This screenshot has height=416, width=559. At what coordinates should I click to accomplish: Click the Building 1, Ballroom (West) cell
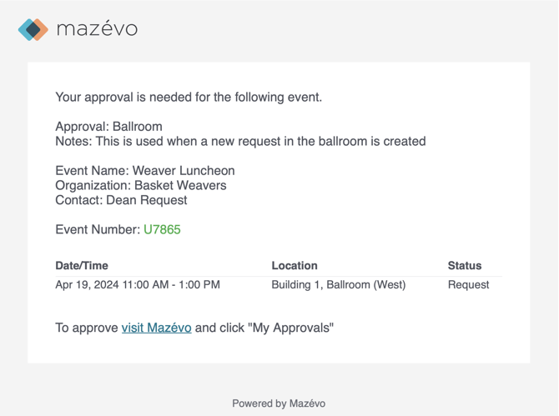coord(339,284)
